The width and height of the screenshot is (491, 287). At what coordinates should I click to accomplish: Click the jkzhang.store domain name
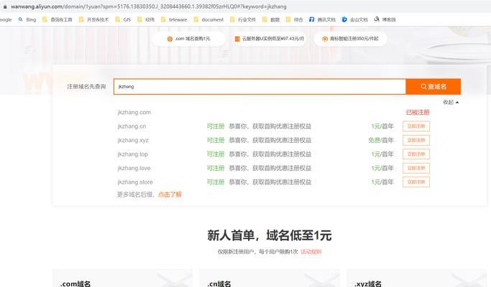coord(135,182)
